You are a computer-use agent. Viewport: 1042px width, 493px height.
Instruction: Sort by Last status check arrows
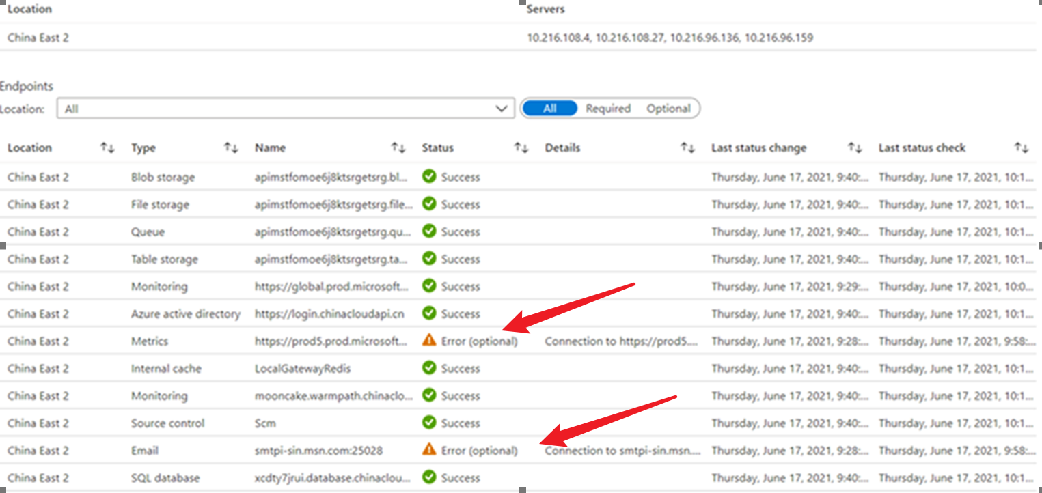(1021, 147)
